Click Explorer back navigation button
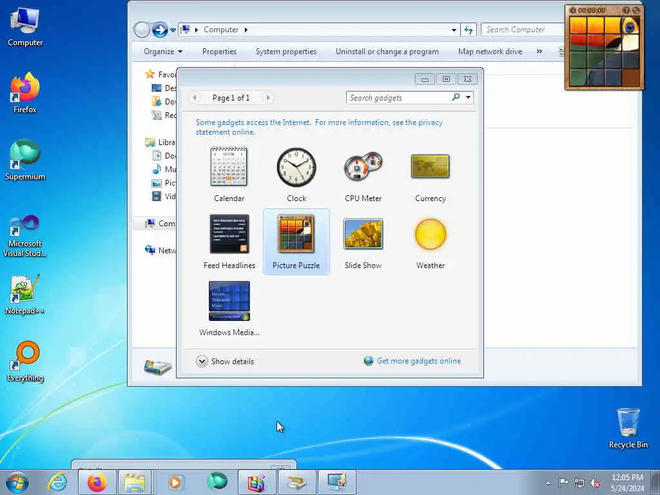Image resolution: width=660 pixels, height=495 pixels. (142, 30)
